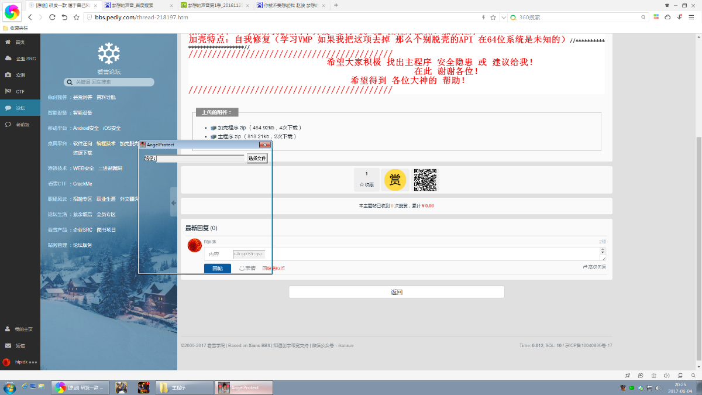702x395 pixels.
Task: Open Android安全 forum link
Action: coord(86,128)
